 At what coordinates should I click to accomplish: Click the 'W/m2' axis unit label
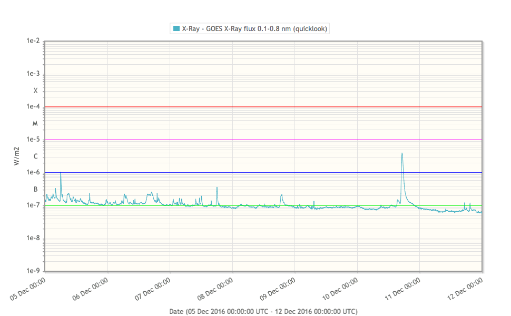pos(17,156)
